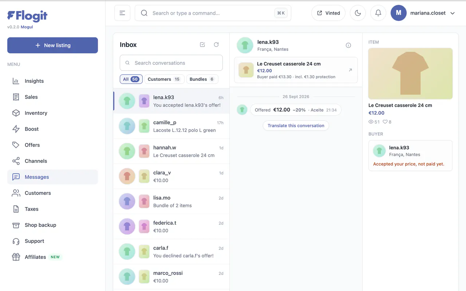
Task: Open the marco_rossi conversation
Action: pyautogui.click(x=171, y=277)
